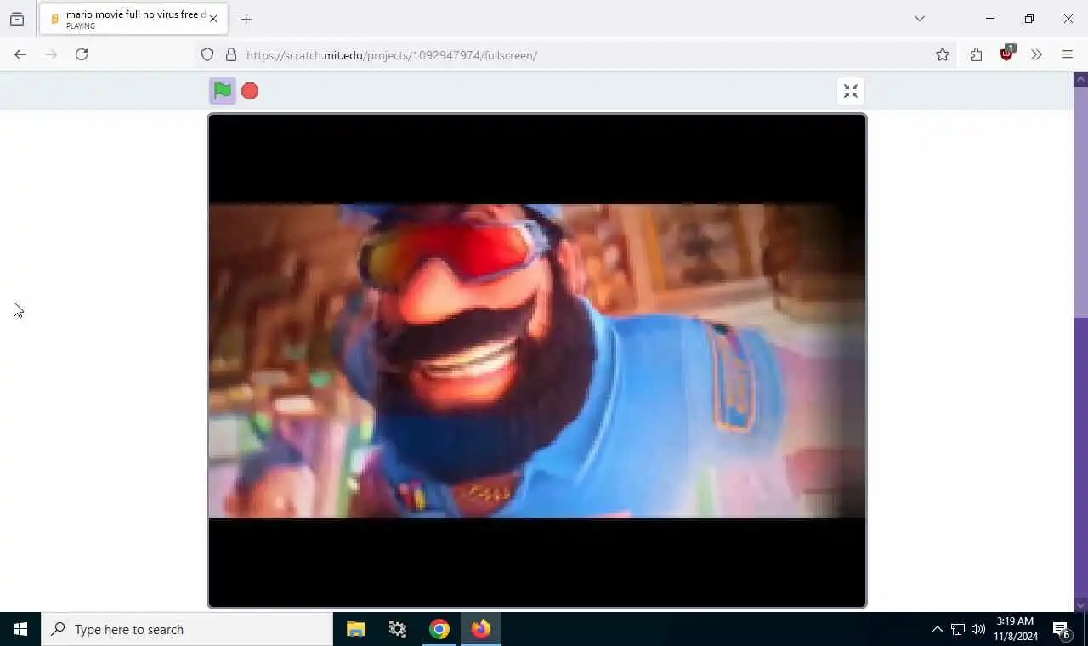Exit fullscreen mode with the shrink icon

coord(851,91)
